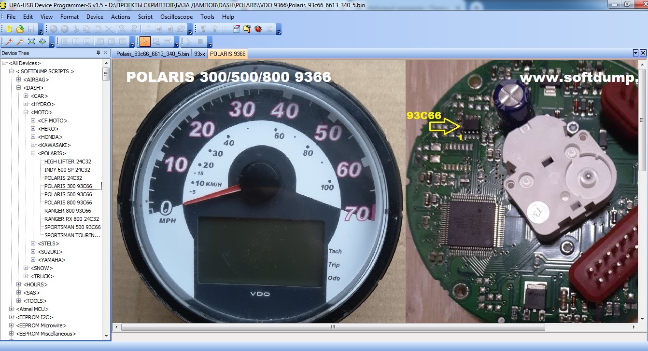This screenshot has width=648, height=351.
Task: Open the Device menu
Action: click(95, 16)
